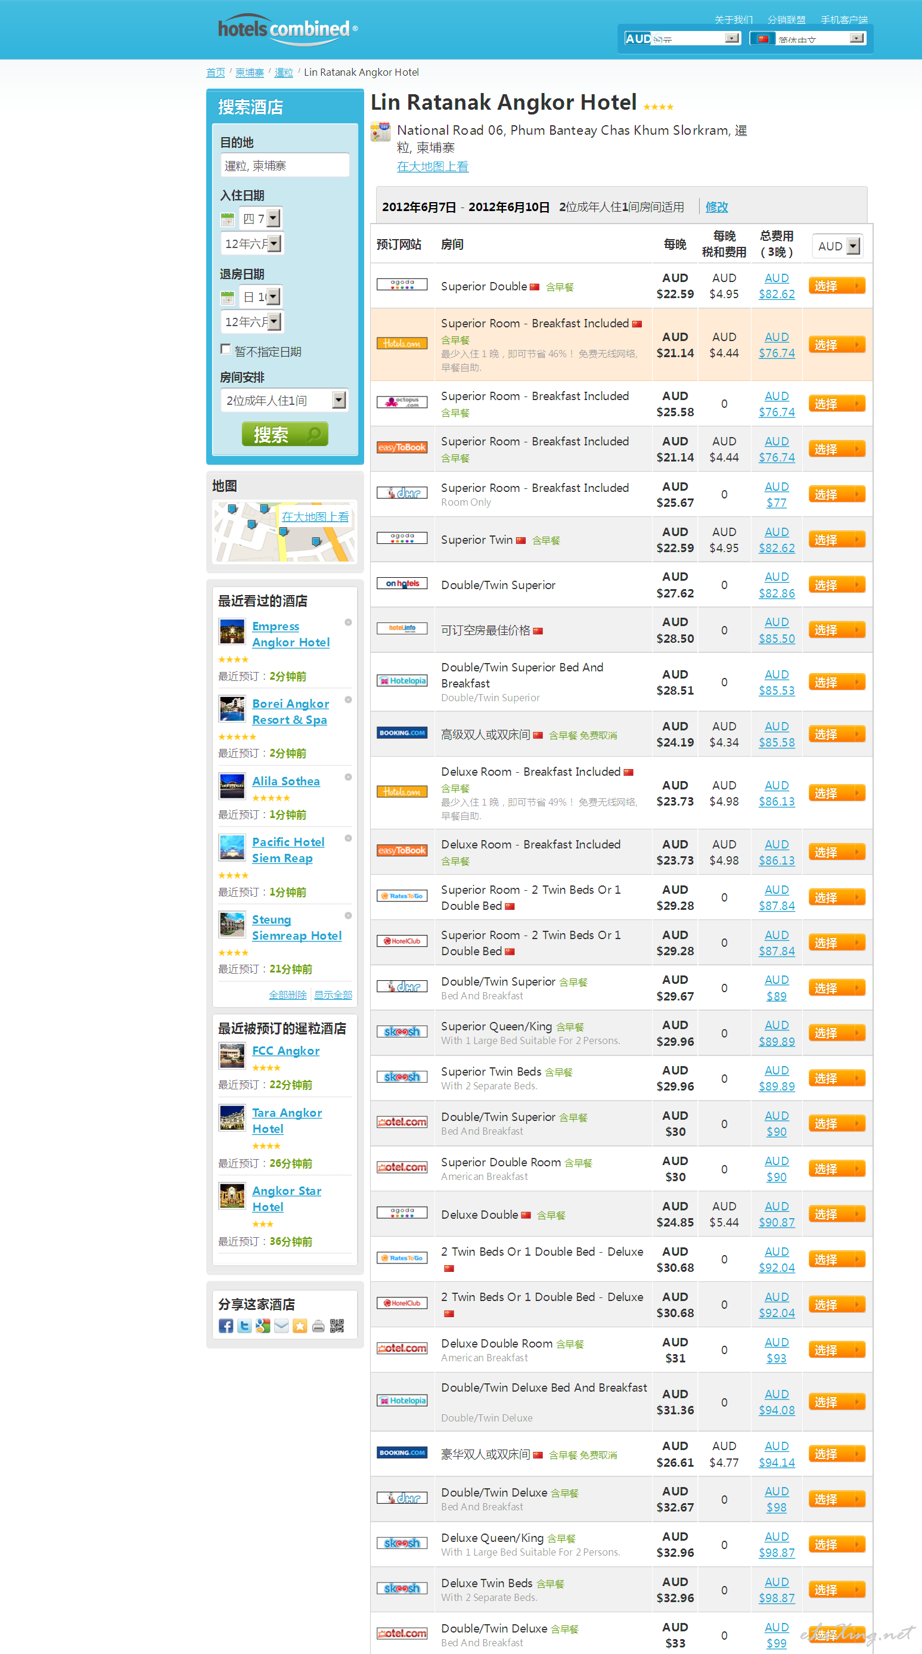Open the Angkor Star Hotel thumbnail
This screenshot has height=1654, width=922.
pos(232,1195)
